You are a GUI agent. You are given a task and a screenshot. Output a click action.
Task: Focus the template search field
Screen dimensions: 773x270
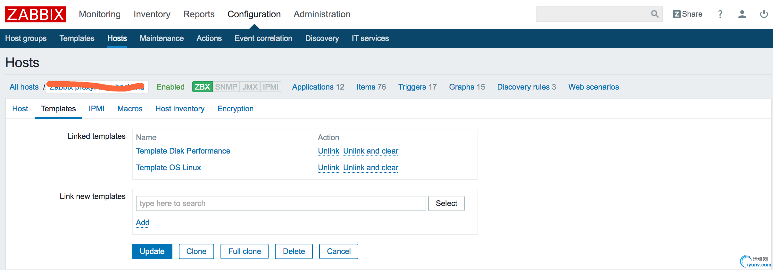pyautogui.click(x=281, y=203)
